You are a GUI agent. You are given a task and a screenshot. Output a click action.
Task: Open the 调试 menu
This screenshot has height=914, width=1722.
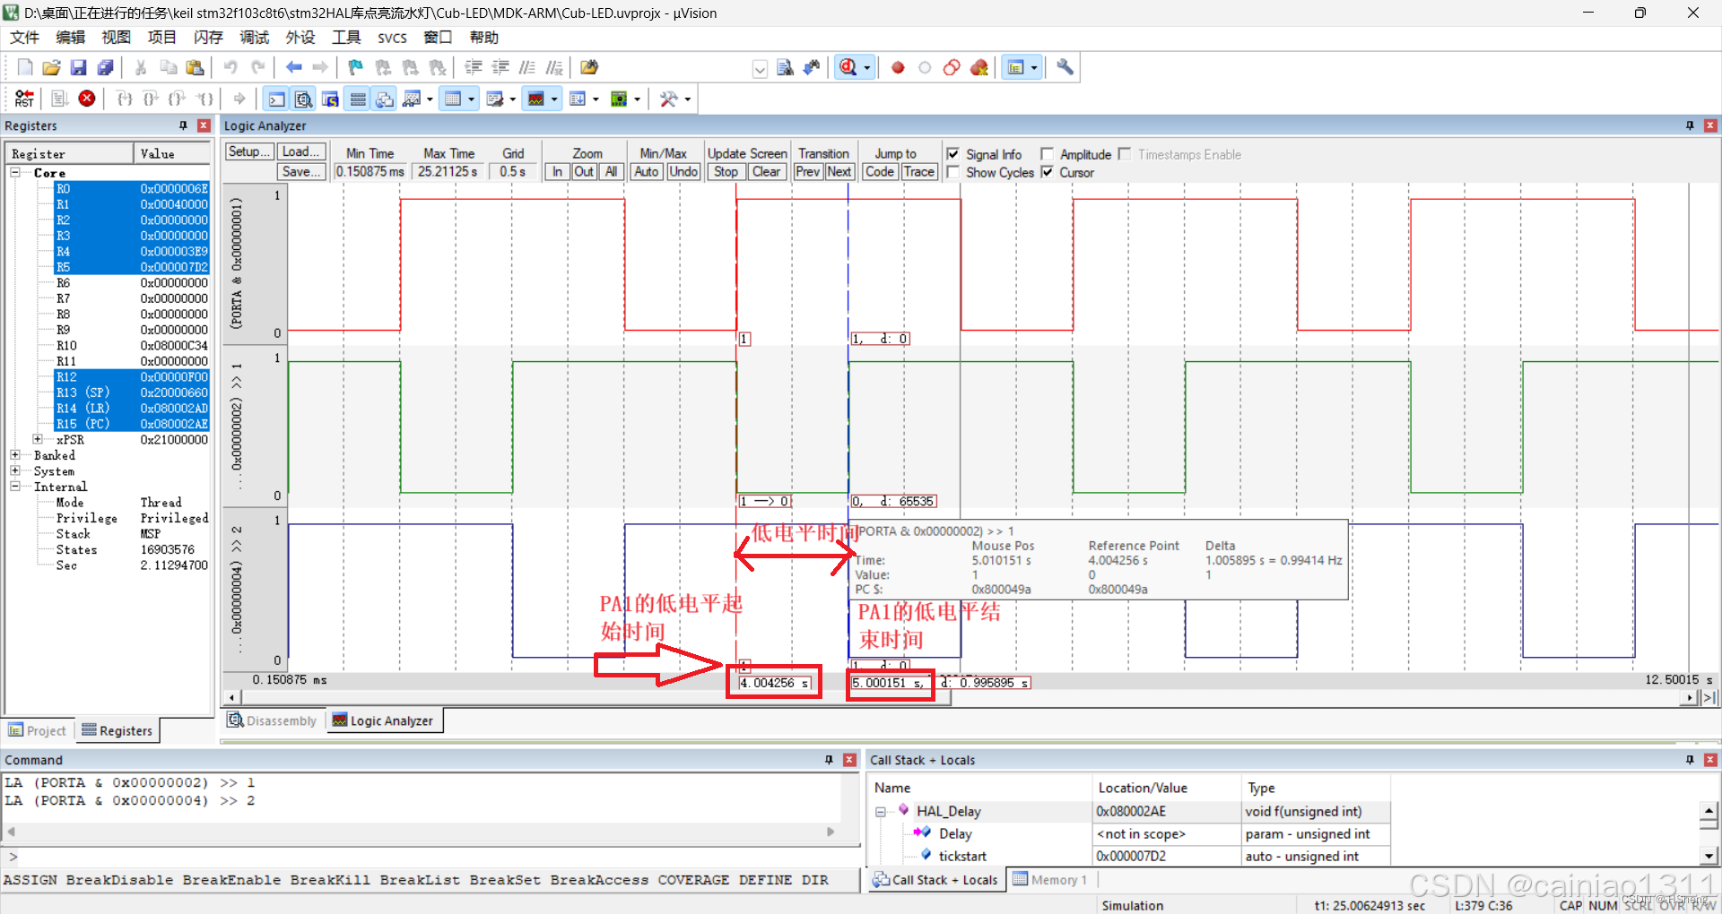254,37
